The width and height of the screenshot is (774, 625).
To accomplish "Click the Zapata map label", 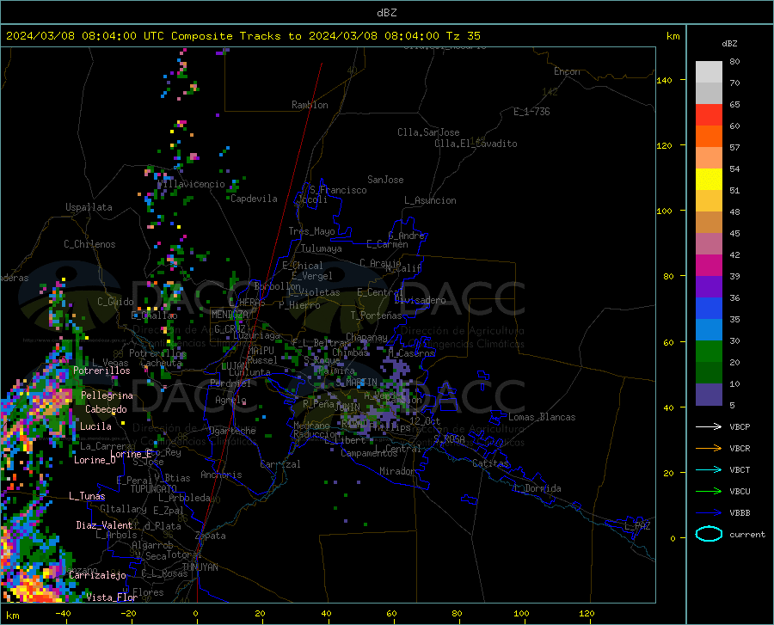I will click(x=211, y=536).
